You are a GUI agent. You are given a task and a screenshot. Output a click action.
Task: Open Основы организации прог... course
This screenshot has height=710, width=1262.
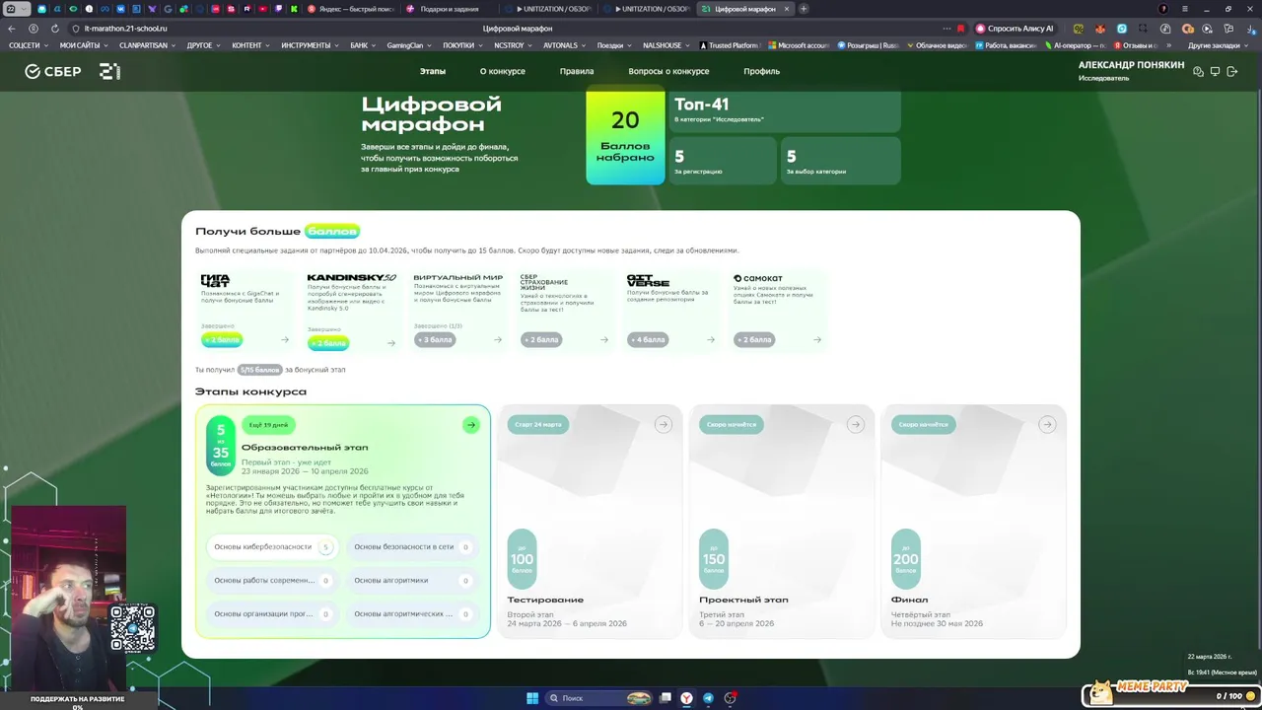(x=273, y=613)
